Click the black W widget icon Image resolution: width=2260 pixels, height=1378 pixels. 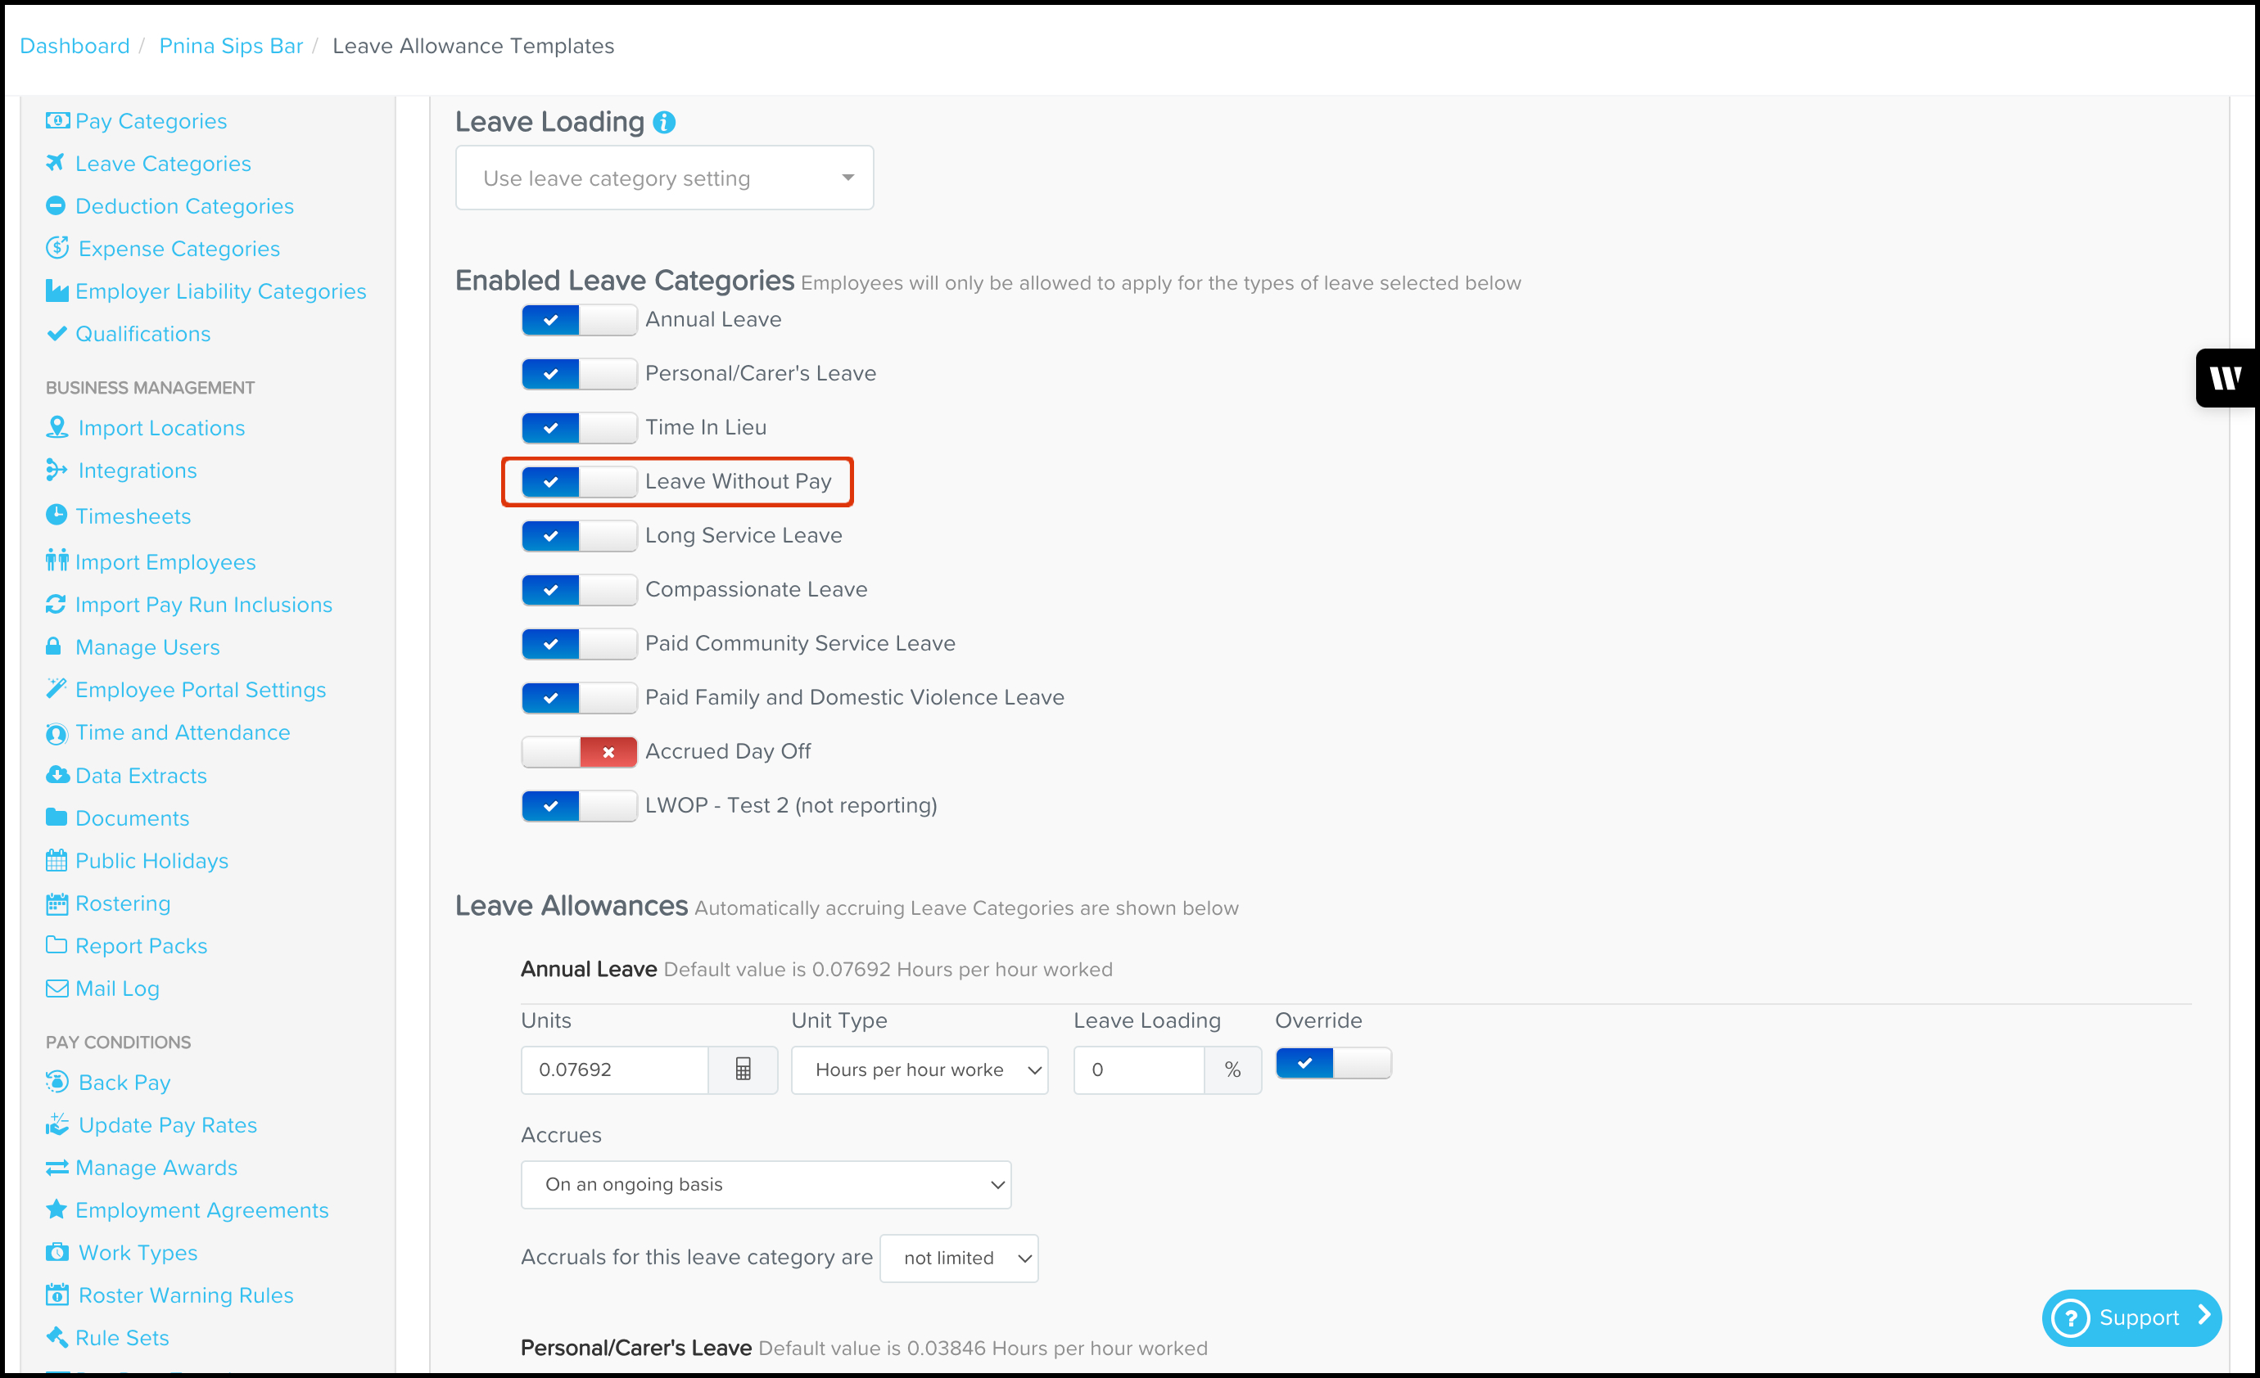(2226, 376)
